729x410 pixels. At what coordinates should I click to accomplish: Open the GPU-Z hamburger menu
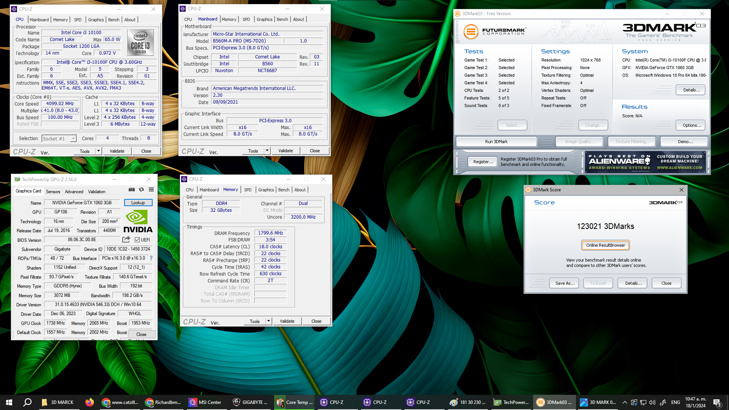point(151,189)
